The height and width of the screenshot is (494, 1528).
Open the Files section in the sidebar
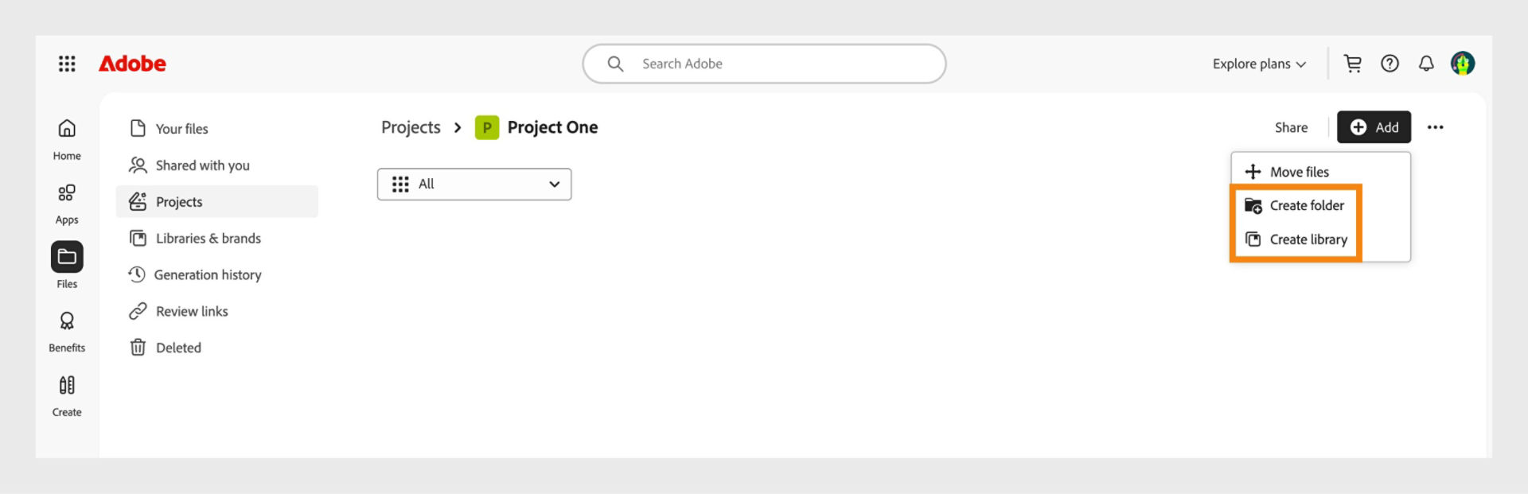(66, 263)
